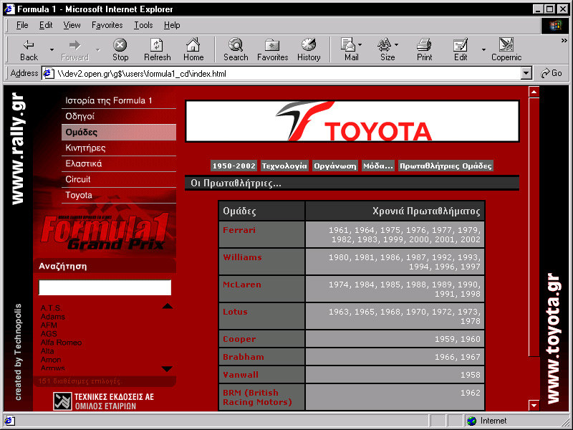Click the Internet Explorer icon in title bar
573x430 pixels.
(9, 9)
